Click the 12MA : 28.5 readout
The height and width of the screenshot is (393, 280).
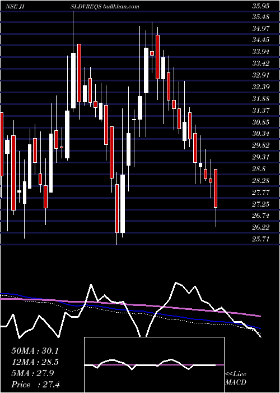pos(35,362)
